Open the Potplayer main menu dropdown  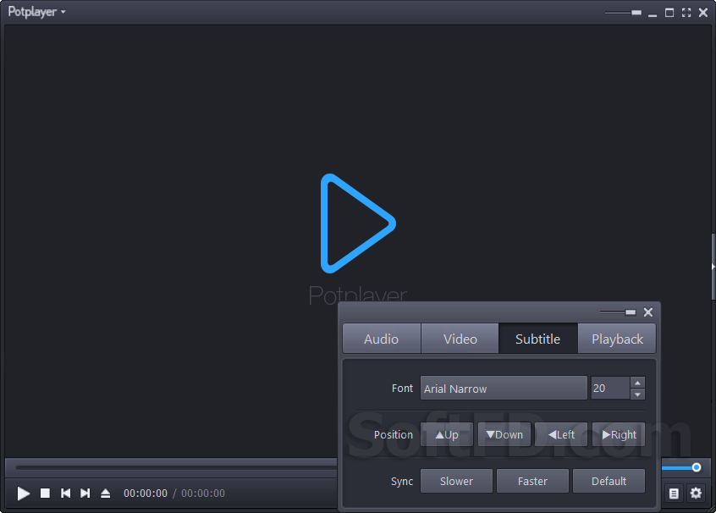[37, 11]
